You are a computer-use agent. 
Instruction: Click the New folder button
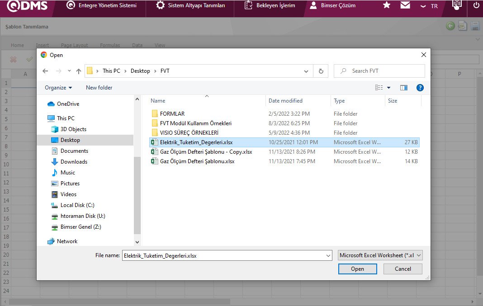tap(99, 88)
